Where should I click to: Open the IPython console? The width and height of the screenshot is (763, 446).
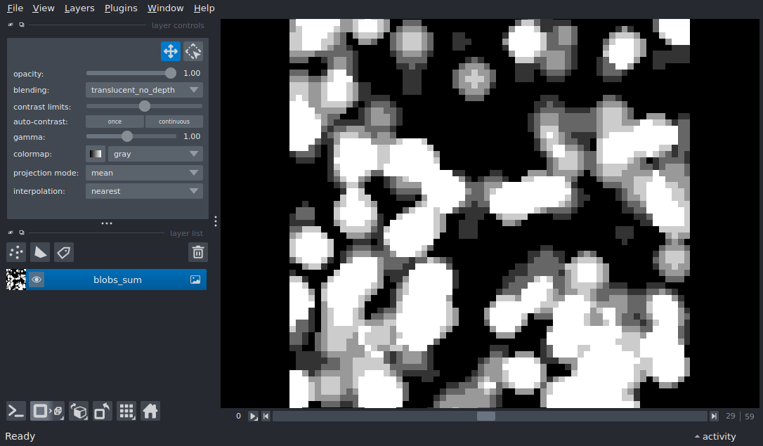pyautogui.click(x=16, y=411)
